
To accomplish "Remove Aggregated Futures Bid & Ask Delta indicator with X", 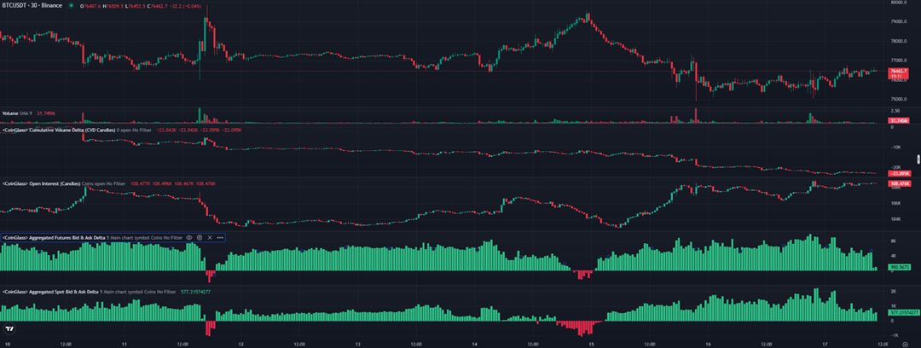I will [x=210, y=237].
